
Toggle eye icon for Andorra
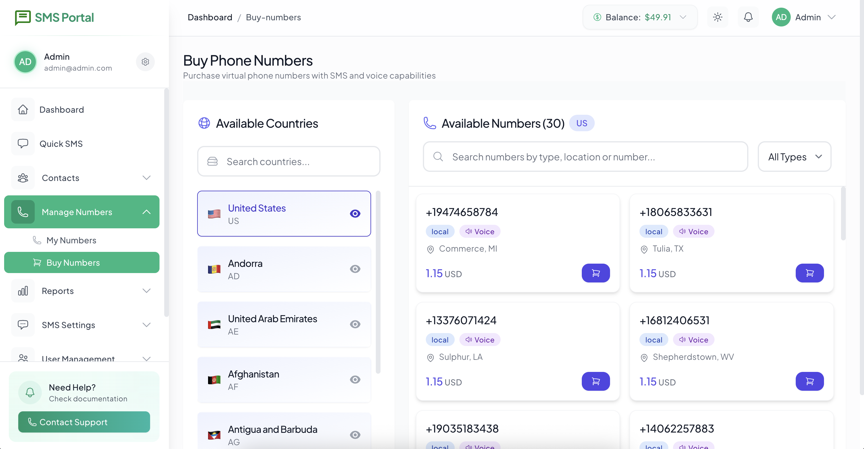pyautogui.click(x=355, y=269)
